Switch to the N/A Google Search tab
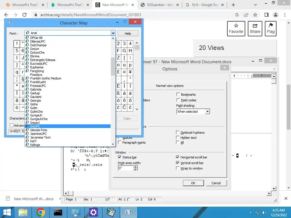The width and height of the screenshot is (291, 218). pyautogui.click(x=202, y=5)
